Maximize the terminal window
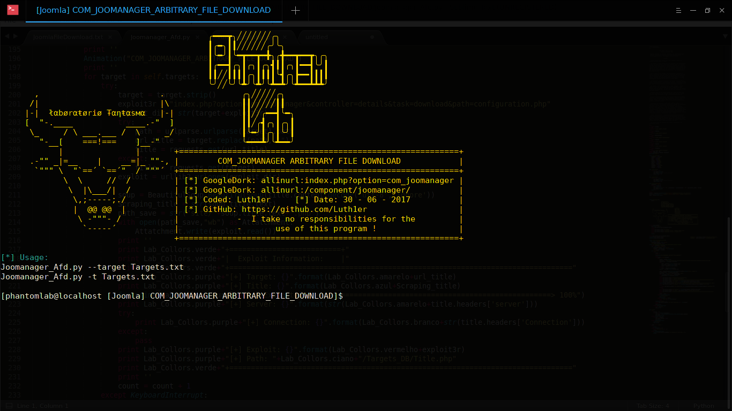This screenshot has width=732, height=411. (707, 10)
